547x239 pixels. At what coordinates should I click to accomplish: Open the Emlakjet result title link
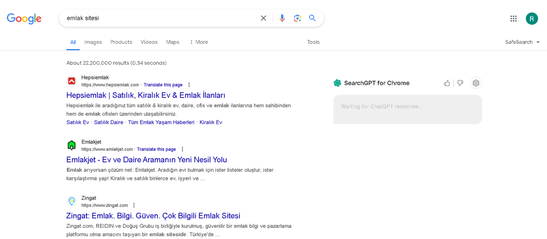(147, 160)
